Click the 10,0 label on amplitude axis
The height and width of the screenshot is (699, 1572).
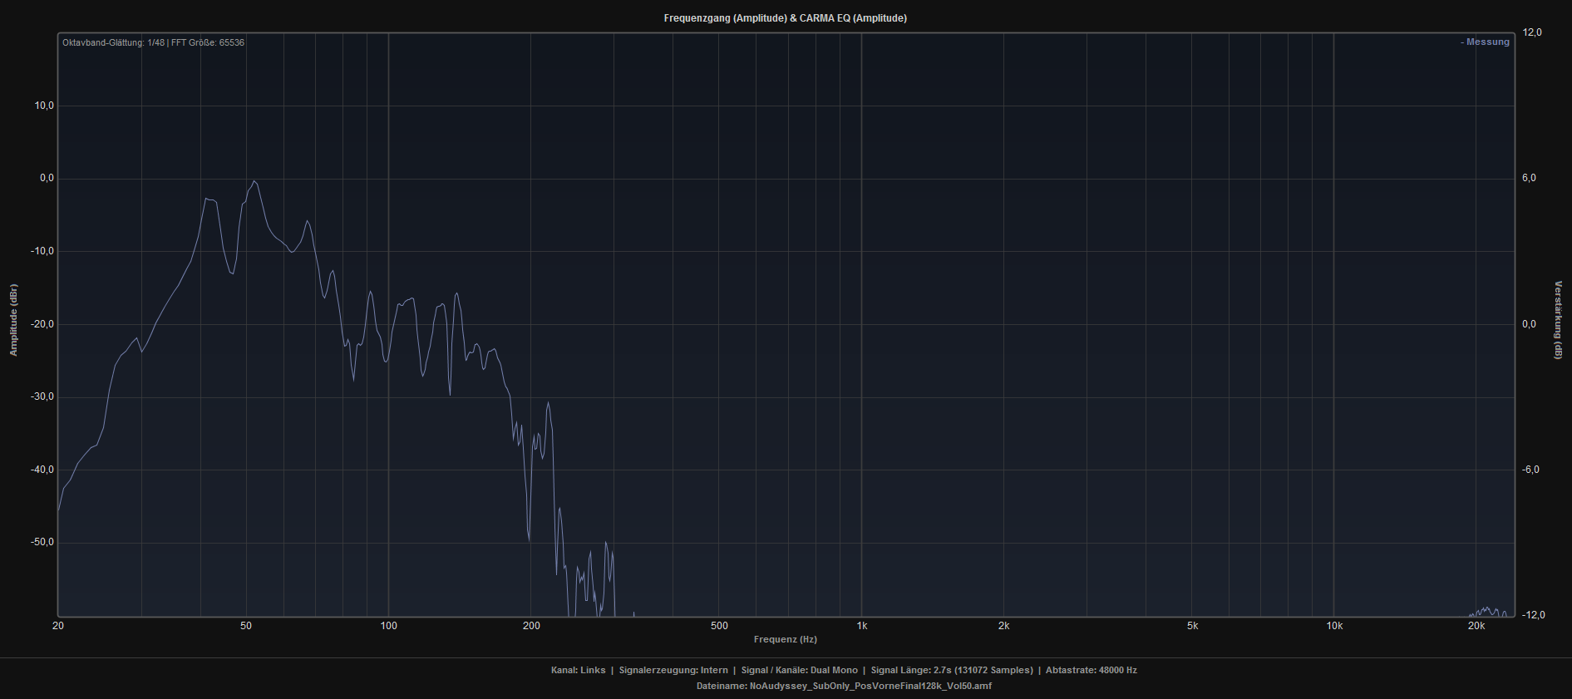coord(44,106)
